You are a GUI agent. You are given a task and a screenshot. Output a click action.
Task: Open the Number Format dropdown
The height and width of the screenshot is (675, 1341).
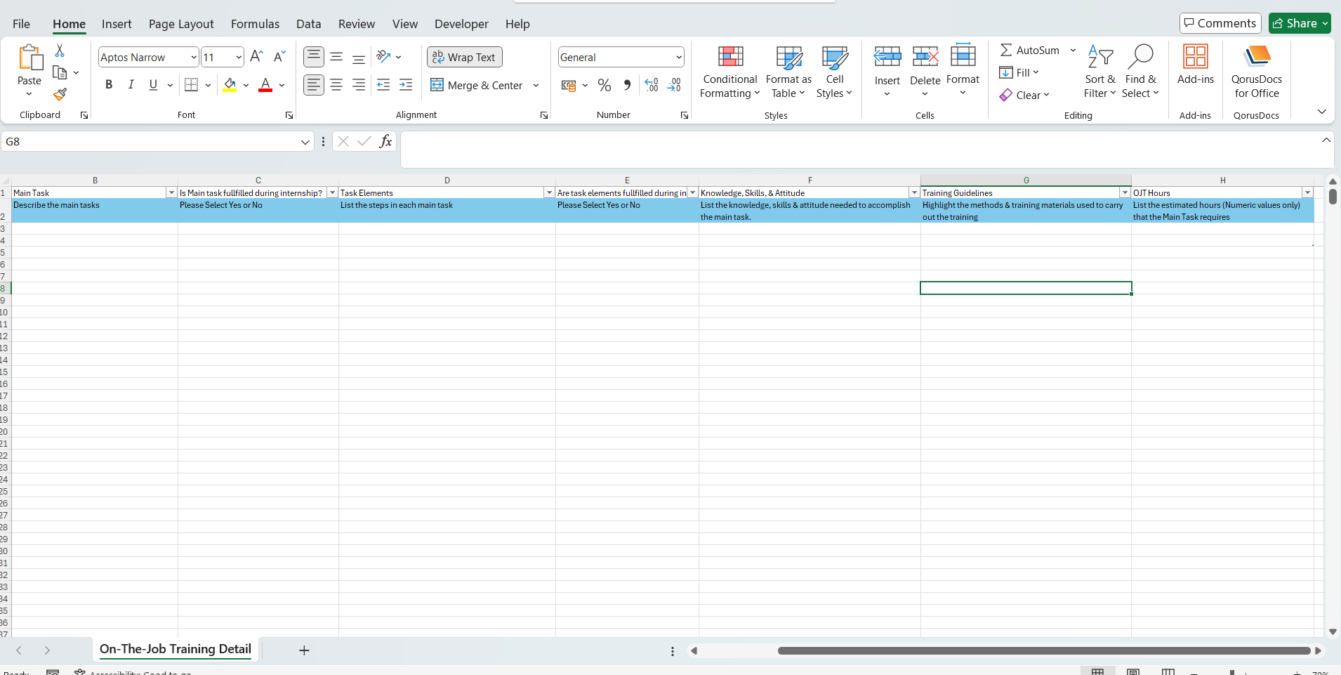(678, 58)
